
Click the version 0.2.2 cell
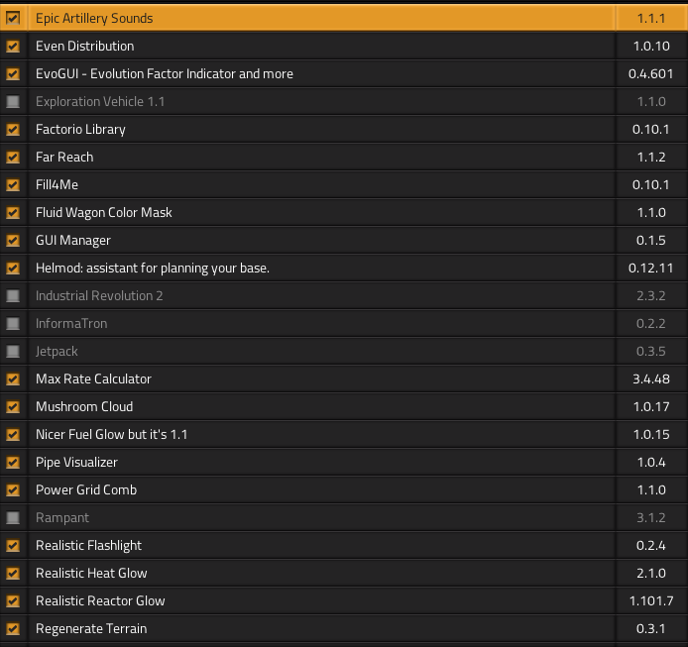[x=651, y=323]
